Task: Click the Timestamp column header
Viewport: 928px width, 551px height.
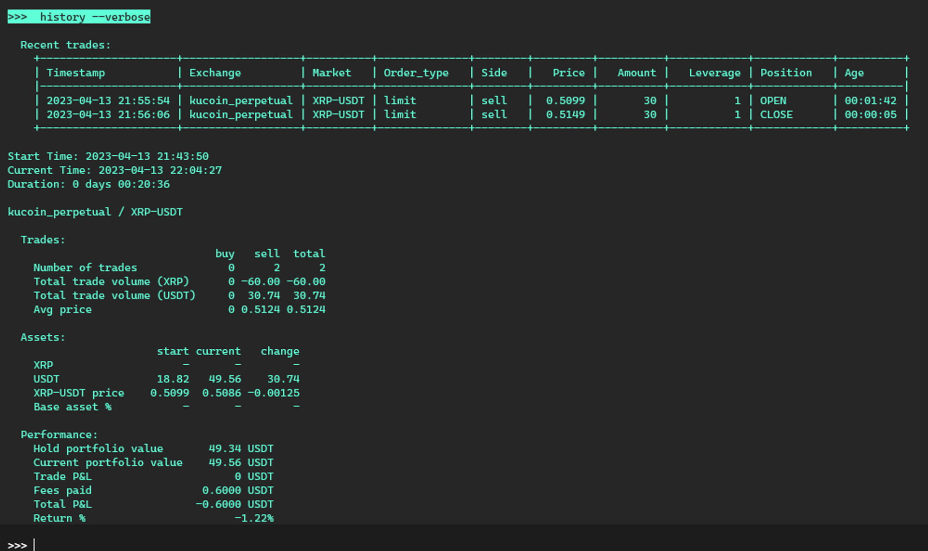Action: 75,73
